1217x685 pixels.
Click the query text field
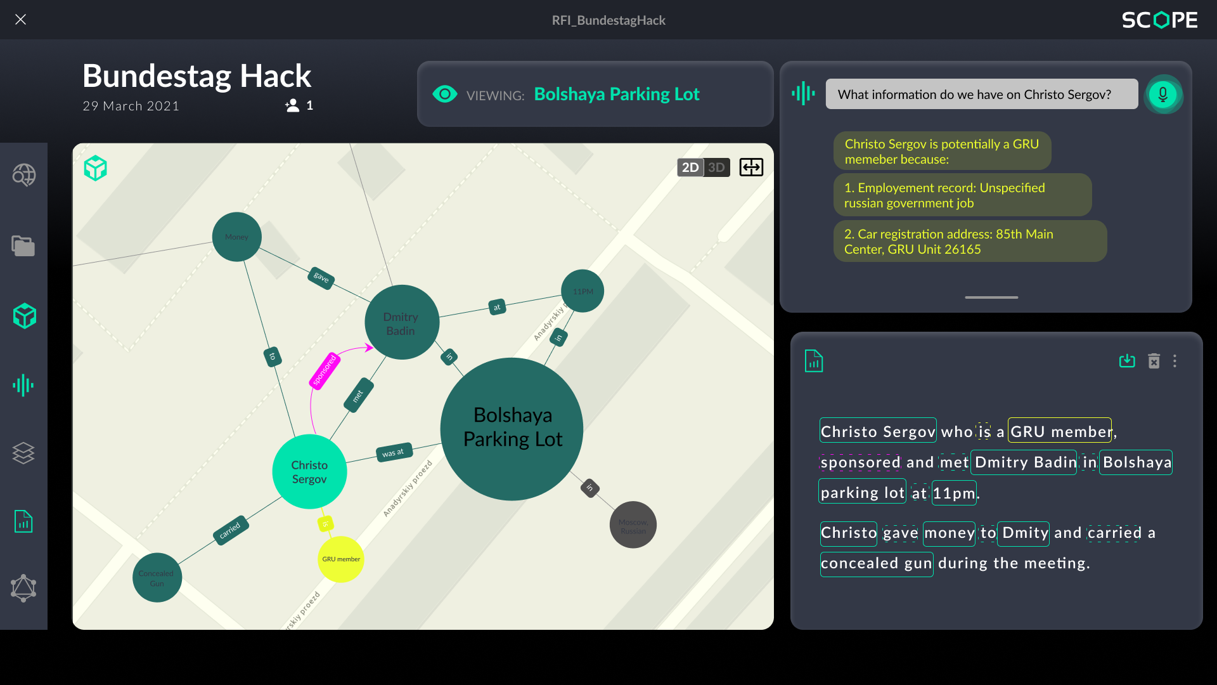[x=981, y=95]
